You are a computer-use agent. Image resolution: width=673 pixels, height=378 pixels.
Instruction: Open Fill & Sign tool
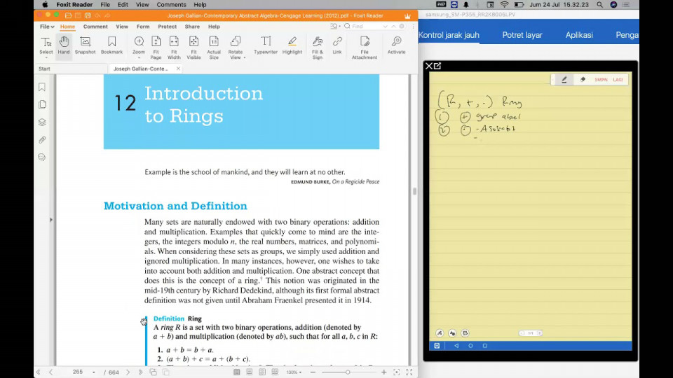coord(317,48)
